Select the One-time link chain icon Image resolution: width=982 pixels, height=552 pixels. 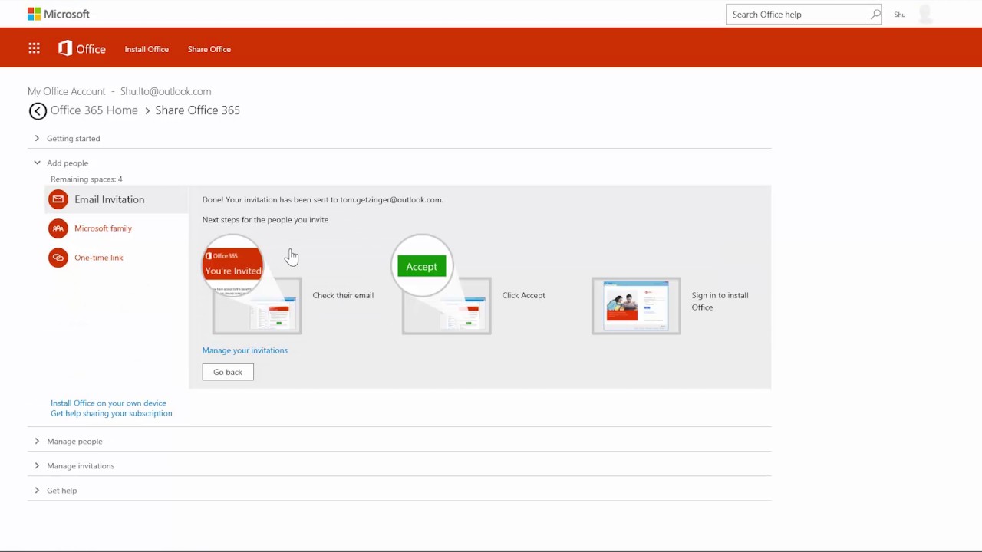click(58, 258)
